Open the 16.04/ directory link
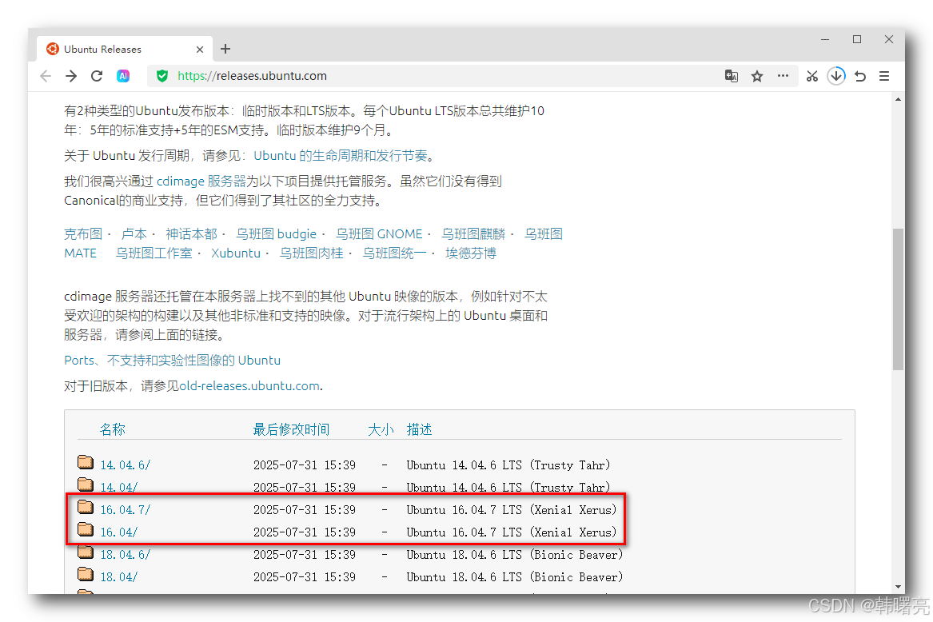 [x=118, y=532]
